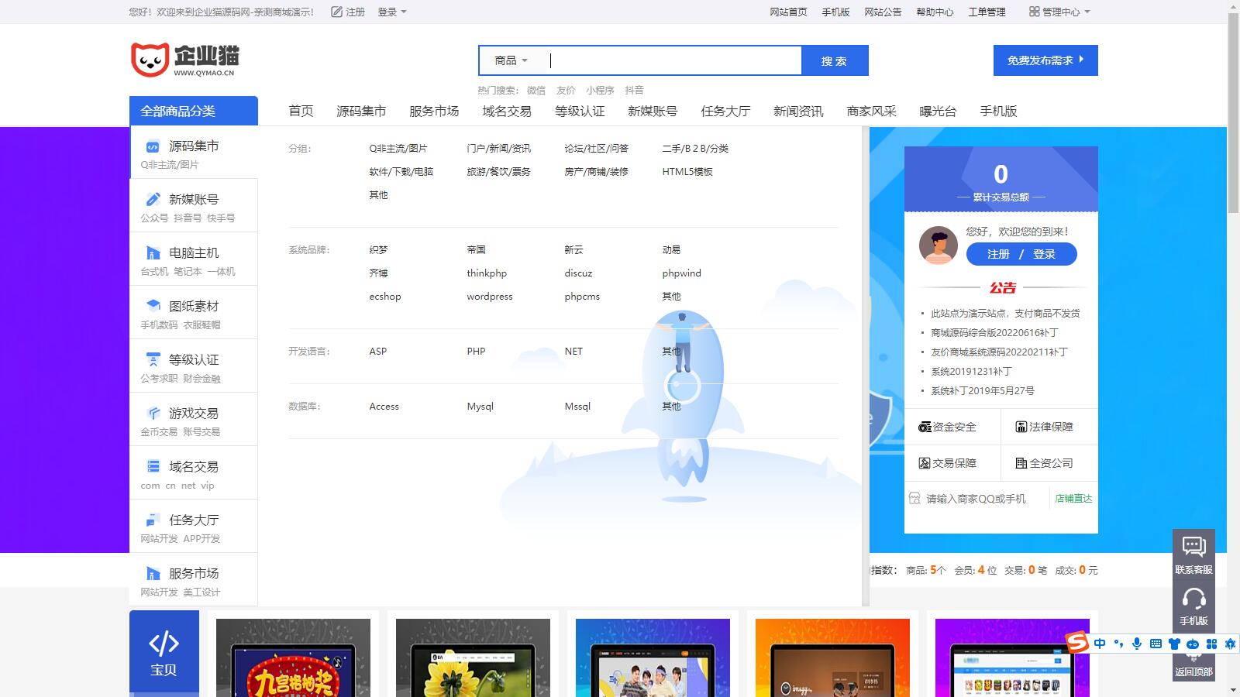Expand the 管理中心 dropdown menu
The width and height of the screenshot is (1240, 697).
pos(1060,12)
